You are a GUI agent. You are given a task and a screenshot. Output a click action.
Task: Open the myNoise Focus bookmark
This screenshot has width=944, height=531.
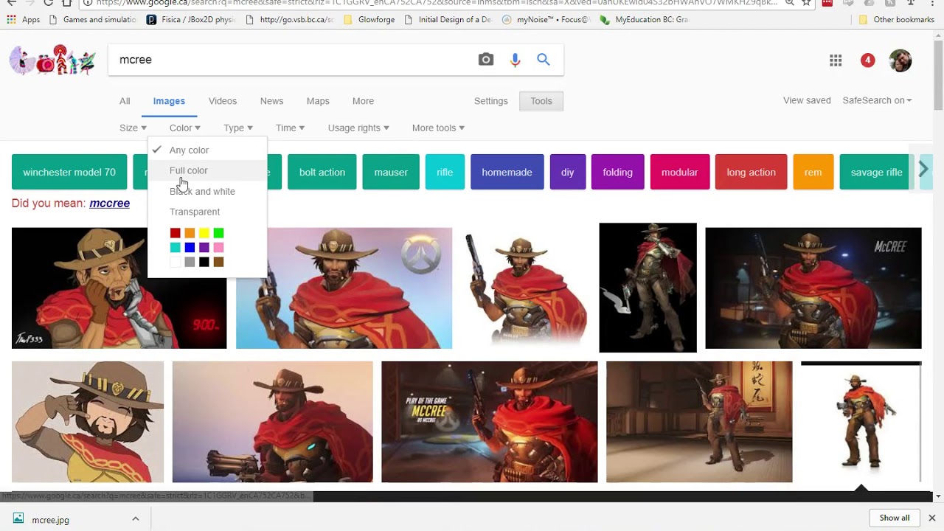[546, 20]
